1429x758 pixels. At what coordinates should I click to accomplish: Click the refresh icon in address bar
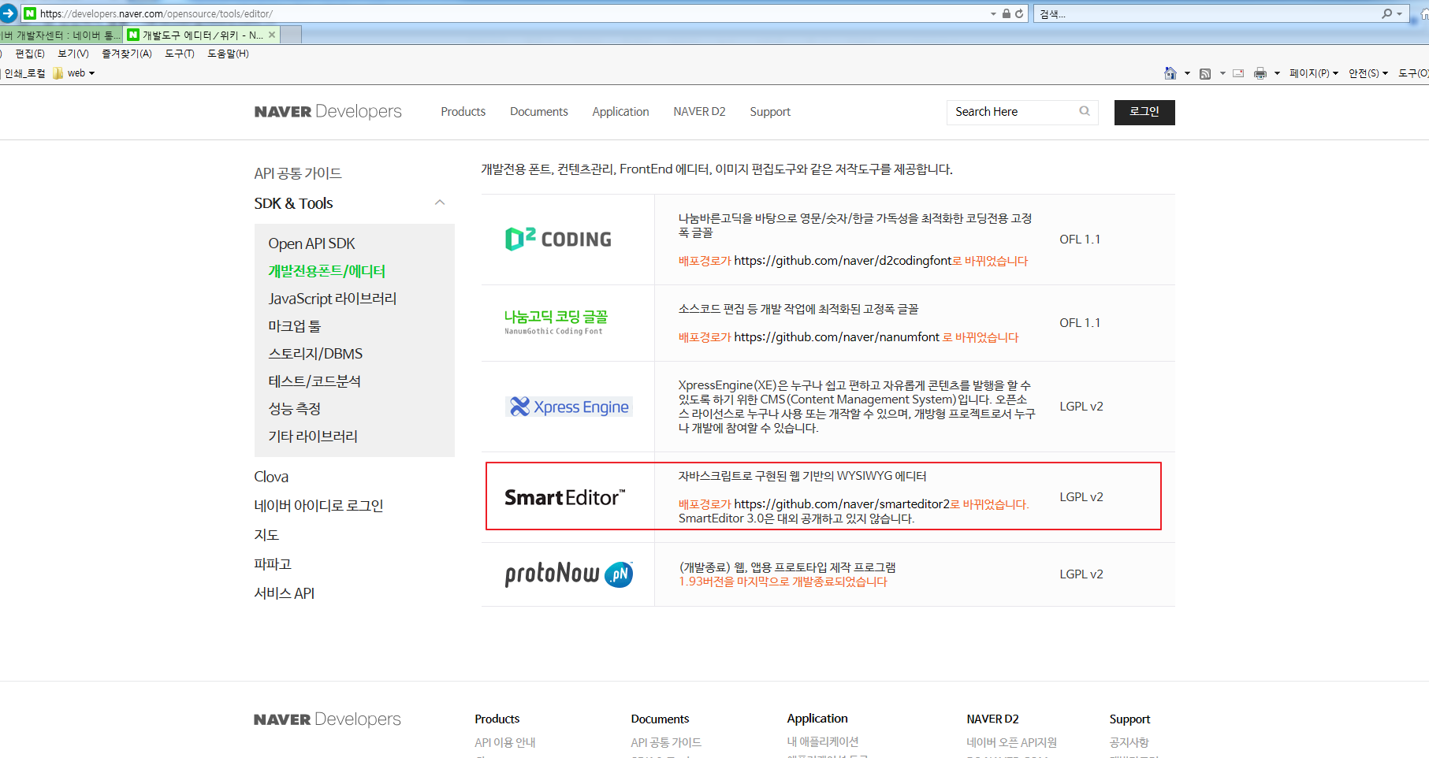[x=1019, y=13]
